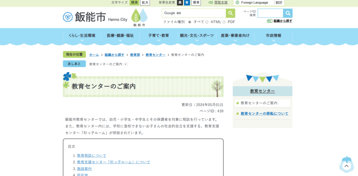Open the 観光・文化・スポーツ menu

[197, 36]
